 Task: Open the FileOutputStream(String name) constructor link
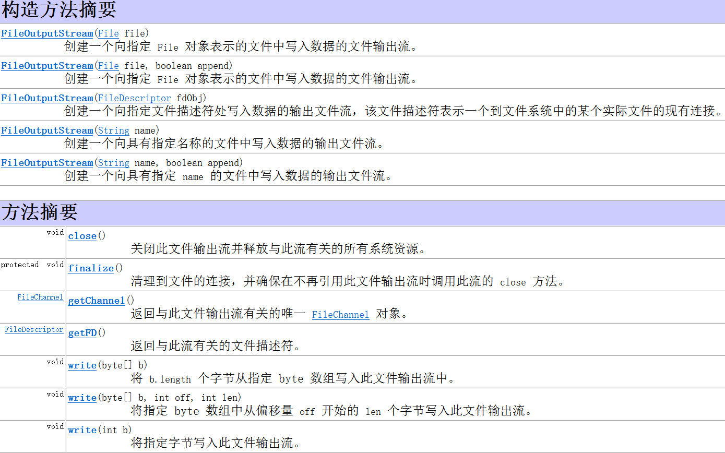click(x=47, y=130)
